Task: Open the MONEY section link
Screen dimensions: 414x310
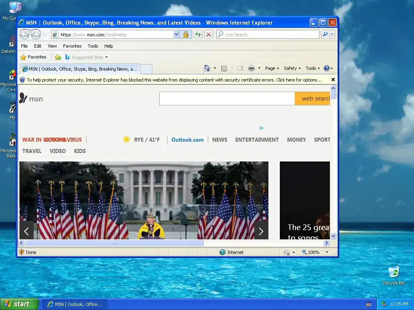Action: point(296,140)
